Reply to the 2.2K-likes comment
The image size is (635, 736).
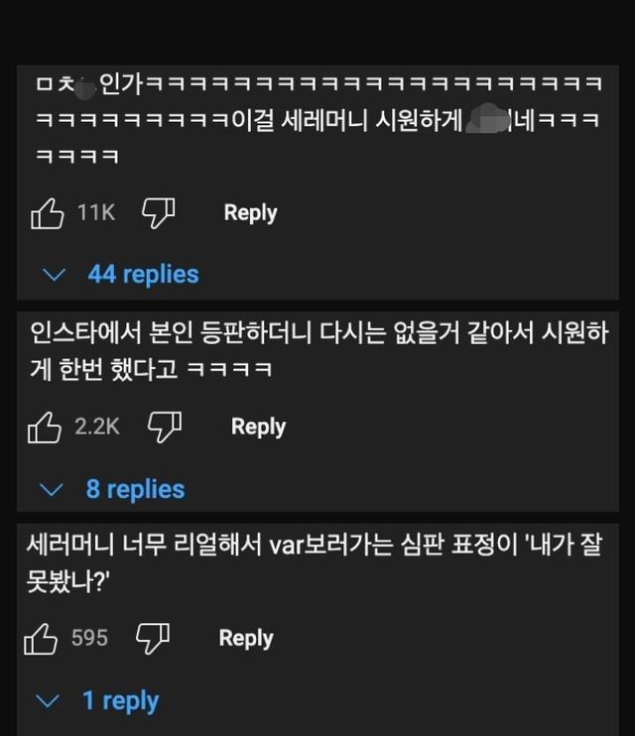258,427
